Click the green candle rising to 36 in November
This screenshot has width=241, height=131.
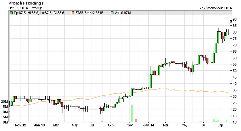[132, 92]
